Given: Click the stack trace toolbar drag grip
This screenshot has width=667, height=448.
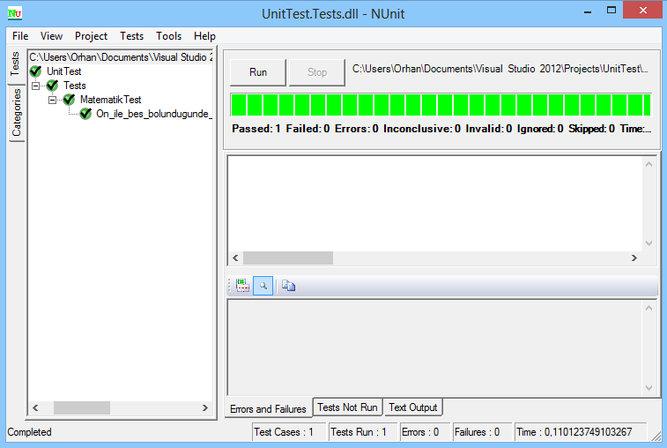Looking at the screenshot, I should (x=230, y=286).
